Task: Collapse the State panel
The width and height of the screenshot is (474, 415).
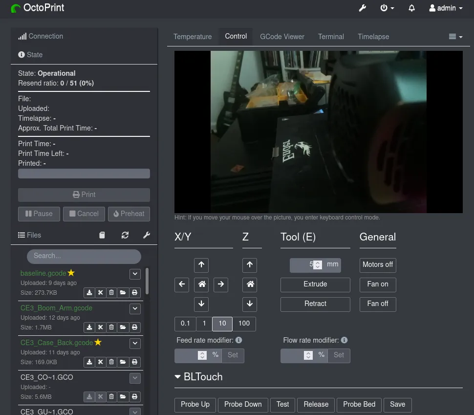Action: coord(30,55)
